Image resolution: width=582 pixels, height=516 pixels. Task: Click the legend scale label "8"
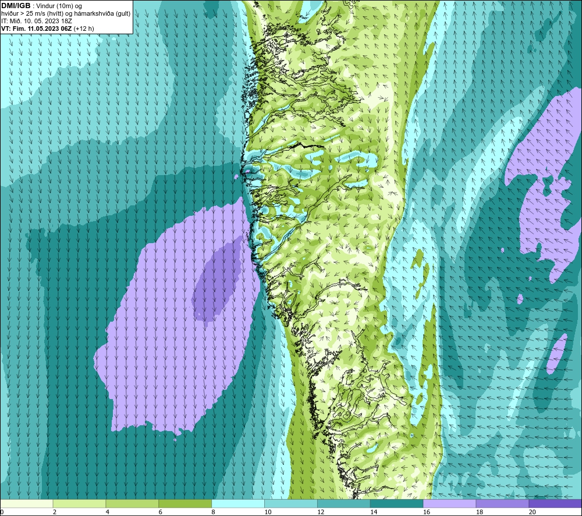214,512
